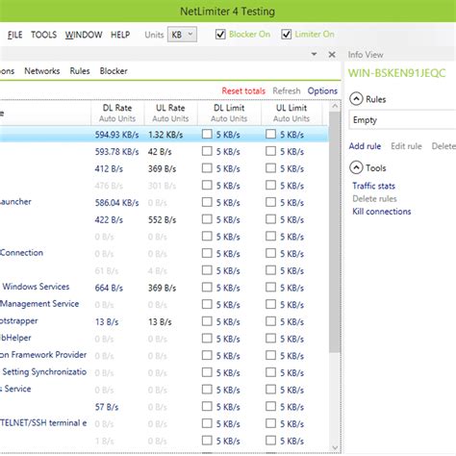This screenshot has height=456, width=456.
Task: Select the 57 B/s download rate cell
Action: tap(107, 407)
